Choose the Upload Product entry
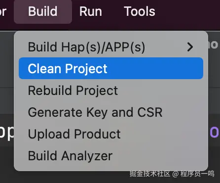This screenshot has height=183, width=220. (x=111, y=134)
